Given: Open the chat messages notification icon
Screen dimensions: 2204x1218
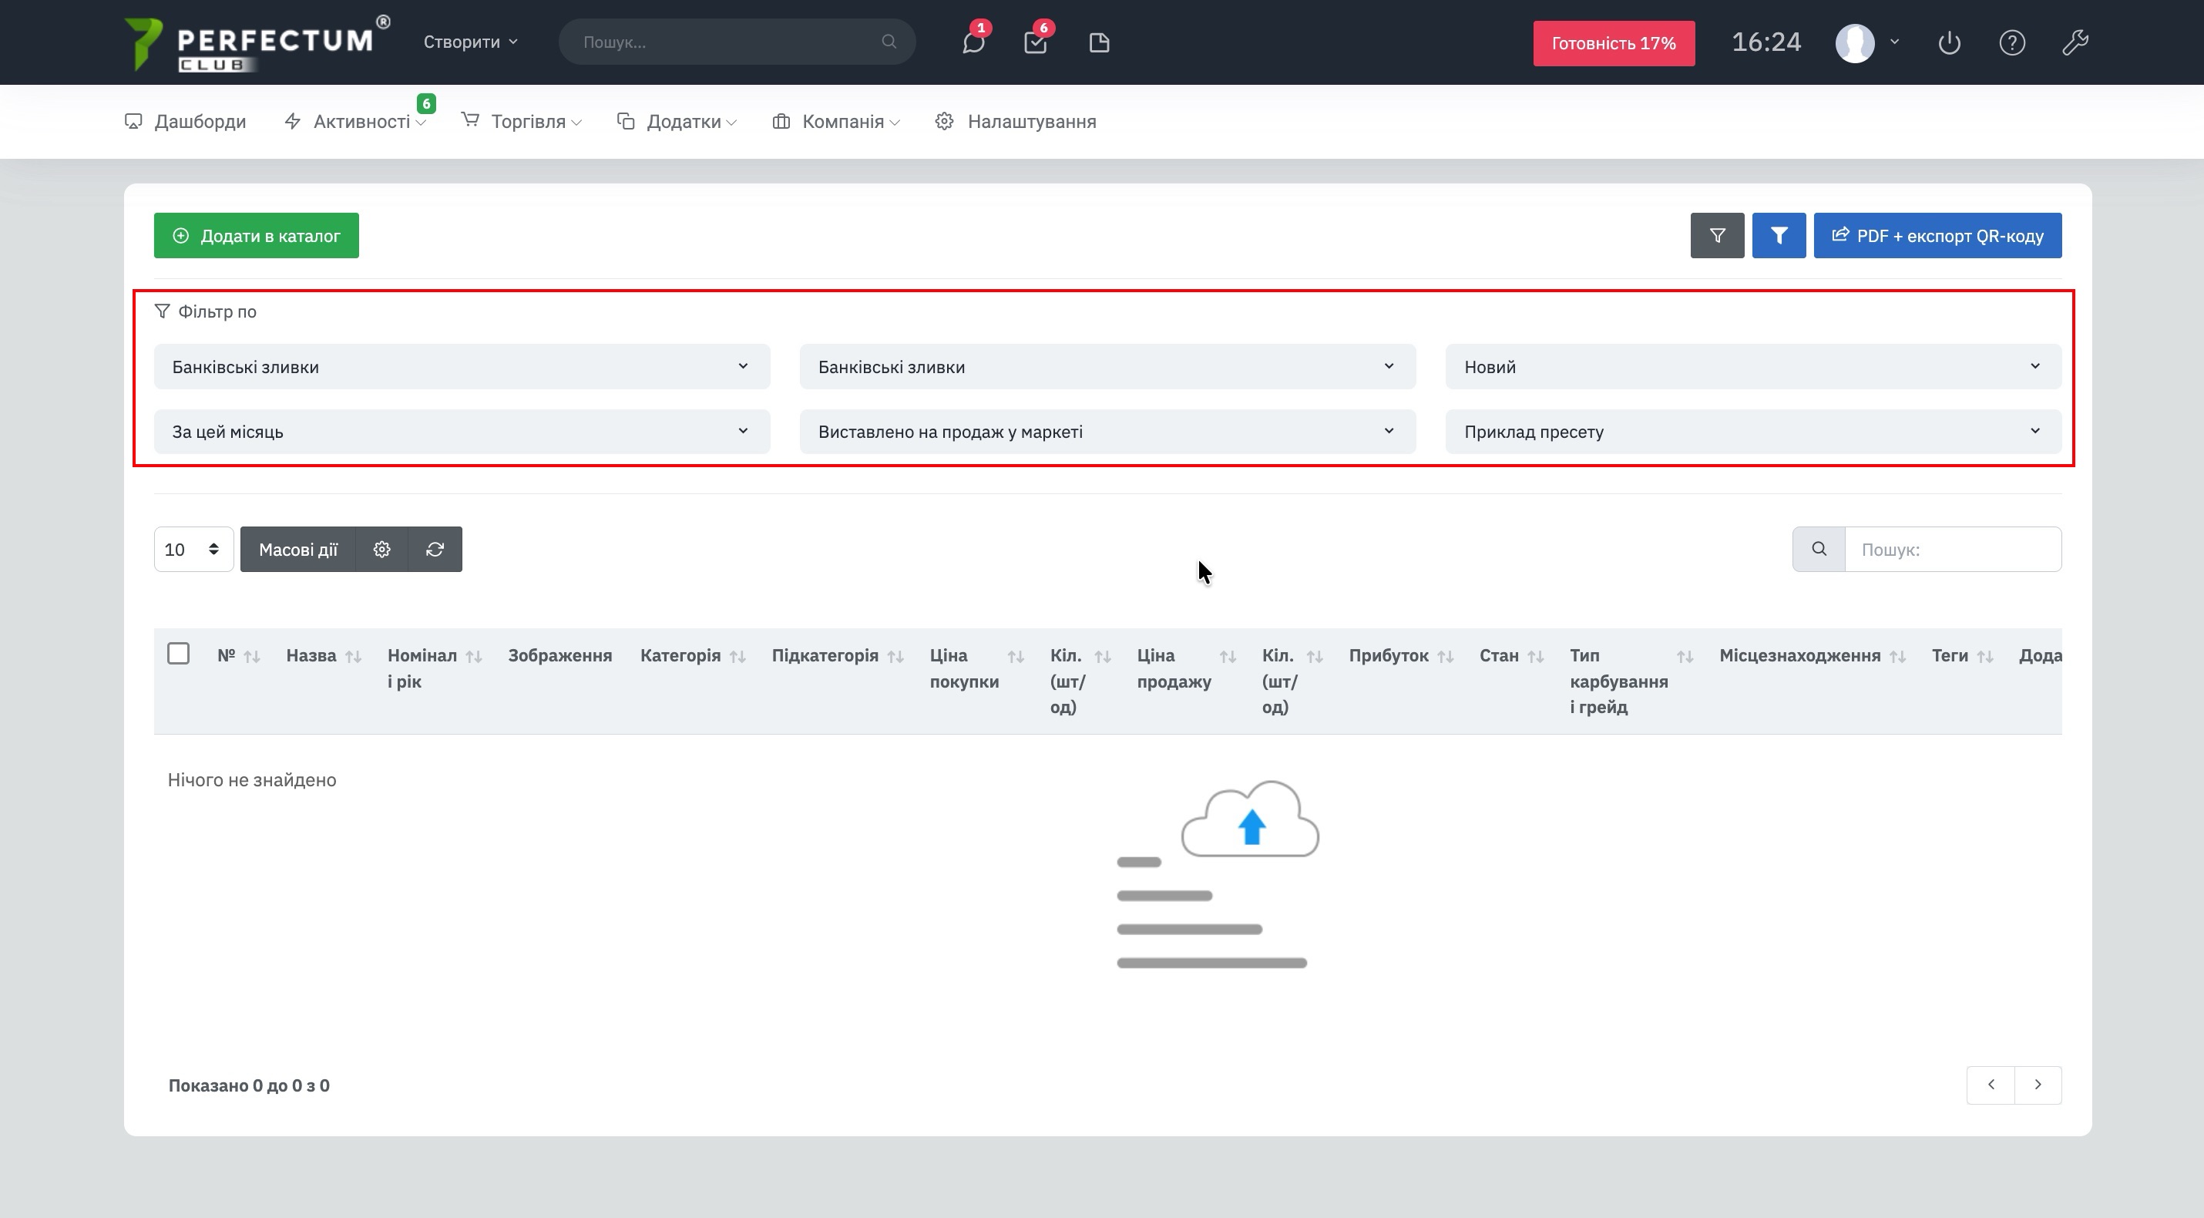Looking at the screenshot, I should point(973,43).
